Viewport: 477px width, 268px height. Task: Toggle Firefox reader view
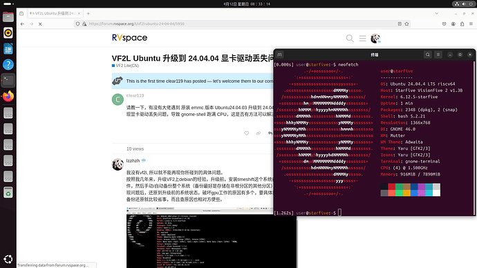pyautogui.click(x=400, y=23)
